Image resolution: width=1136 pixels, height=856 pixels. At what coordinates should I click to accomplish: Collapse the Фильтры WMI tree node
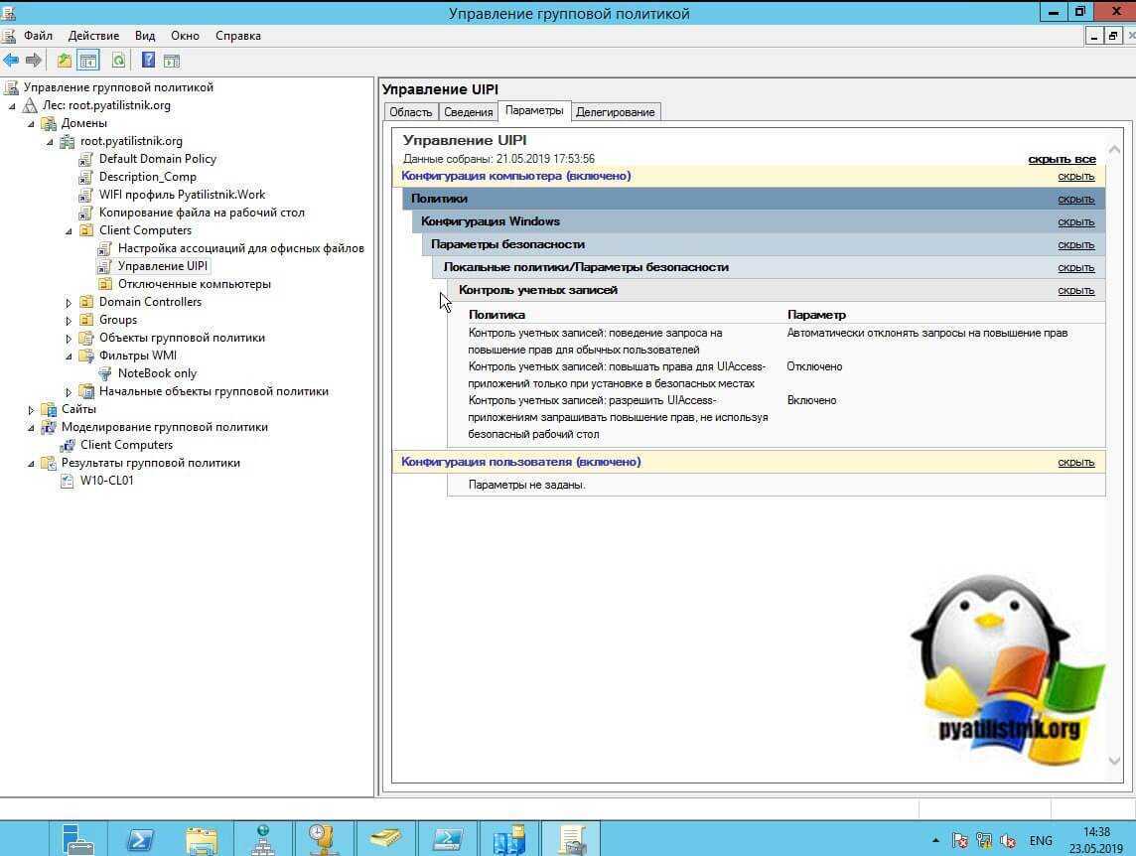click(69, 356)
